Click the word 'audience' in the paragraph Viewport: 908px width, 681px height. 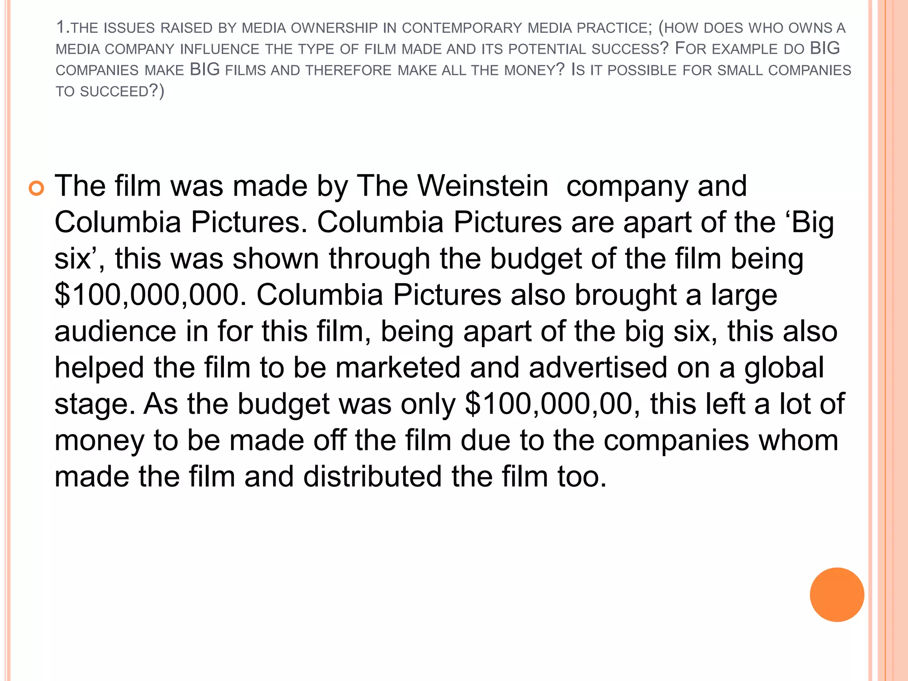pyautogui.click(x=115, y=331)
